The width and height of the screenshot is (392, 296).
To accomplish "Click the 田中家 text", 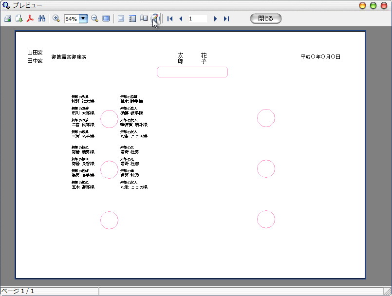I will point(35,61).
